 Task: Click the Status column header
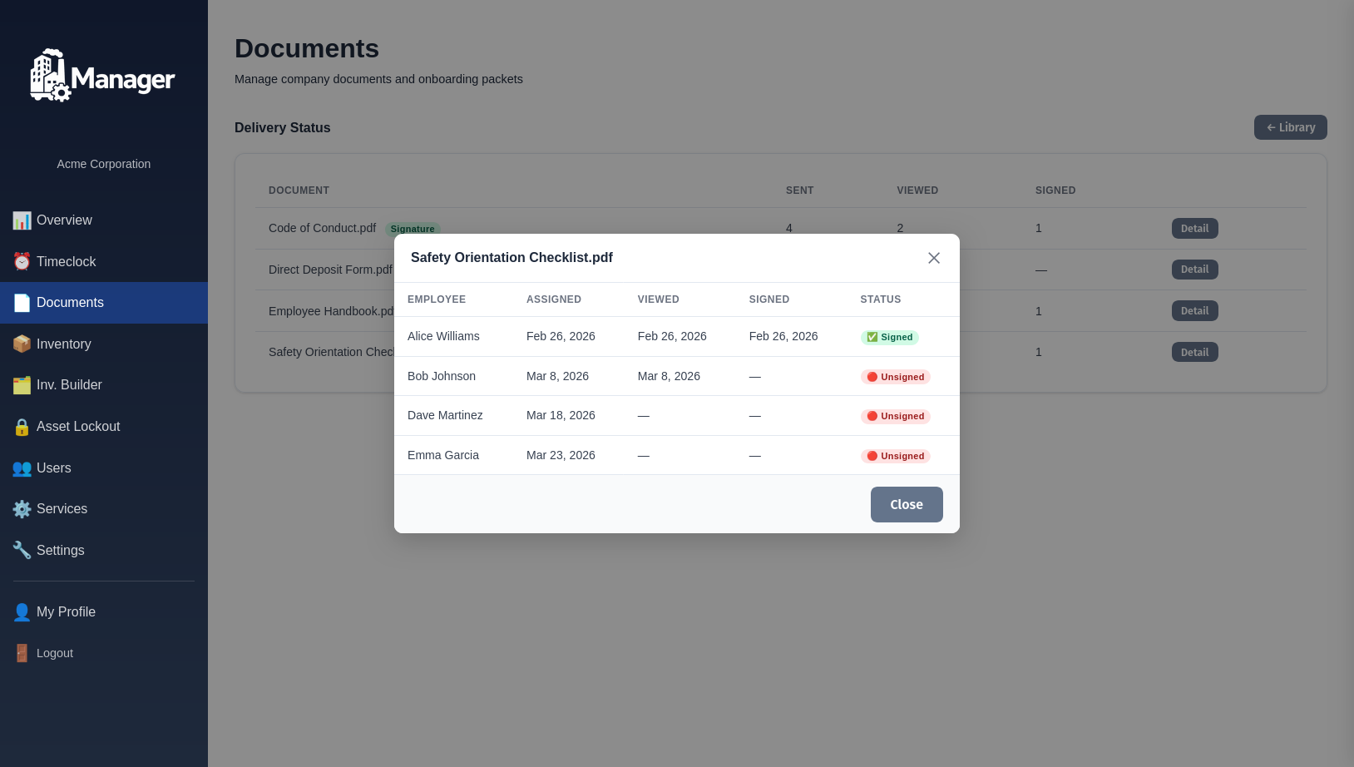pyautogui.click(x=880, y=299)
